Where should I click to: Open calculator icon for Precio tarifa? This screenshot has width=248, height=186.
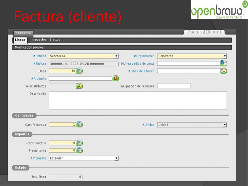[x=79, y=150]
